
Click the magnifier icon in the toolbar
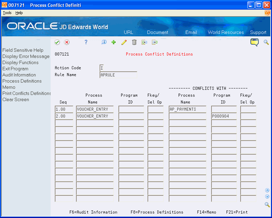pos(266,42)
